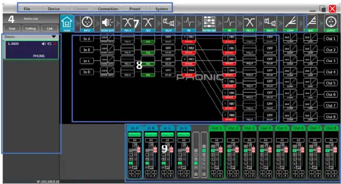Click the Scan button

tap(12, 28)
